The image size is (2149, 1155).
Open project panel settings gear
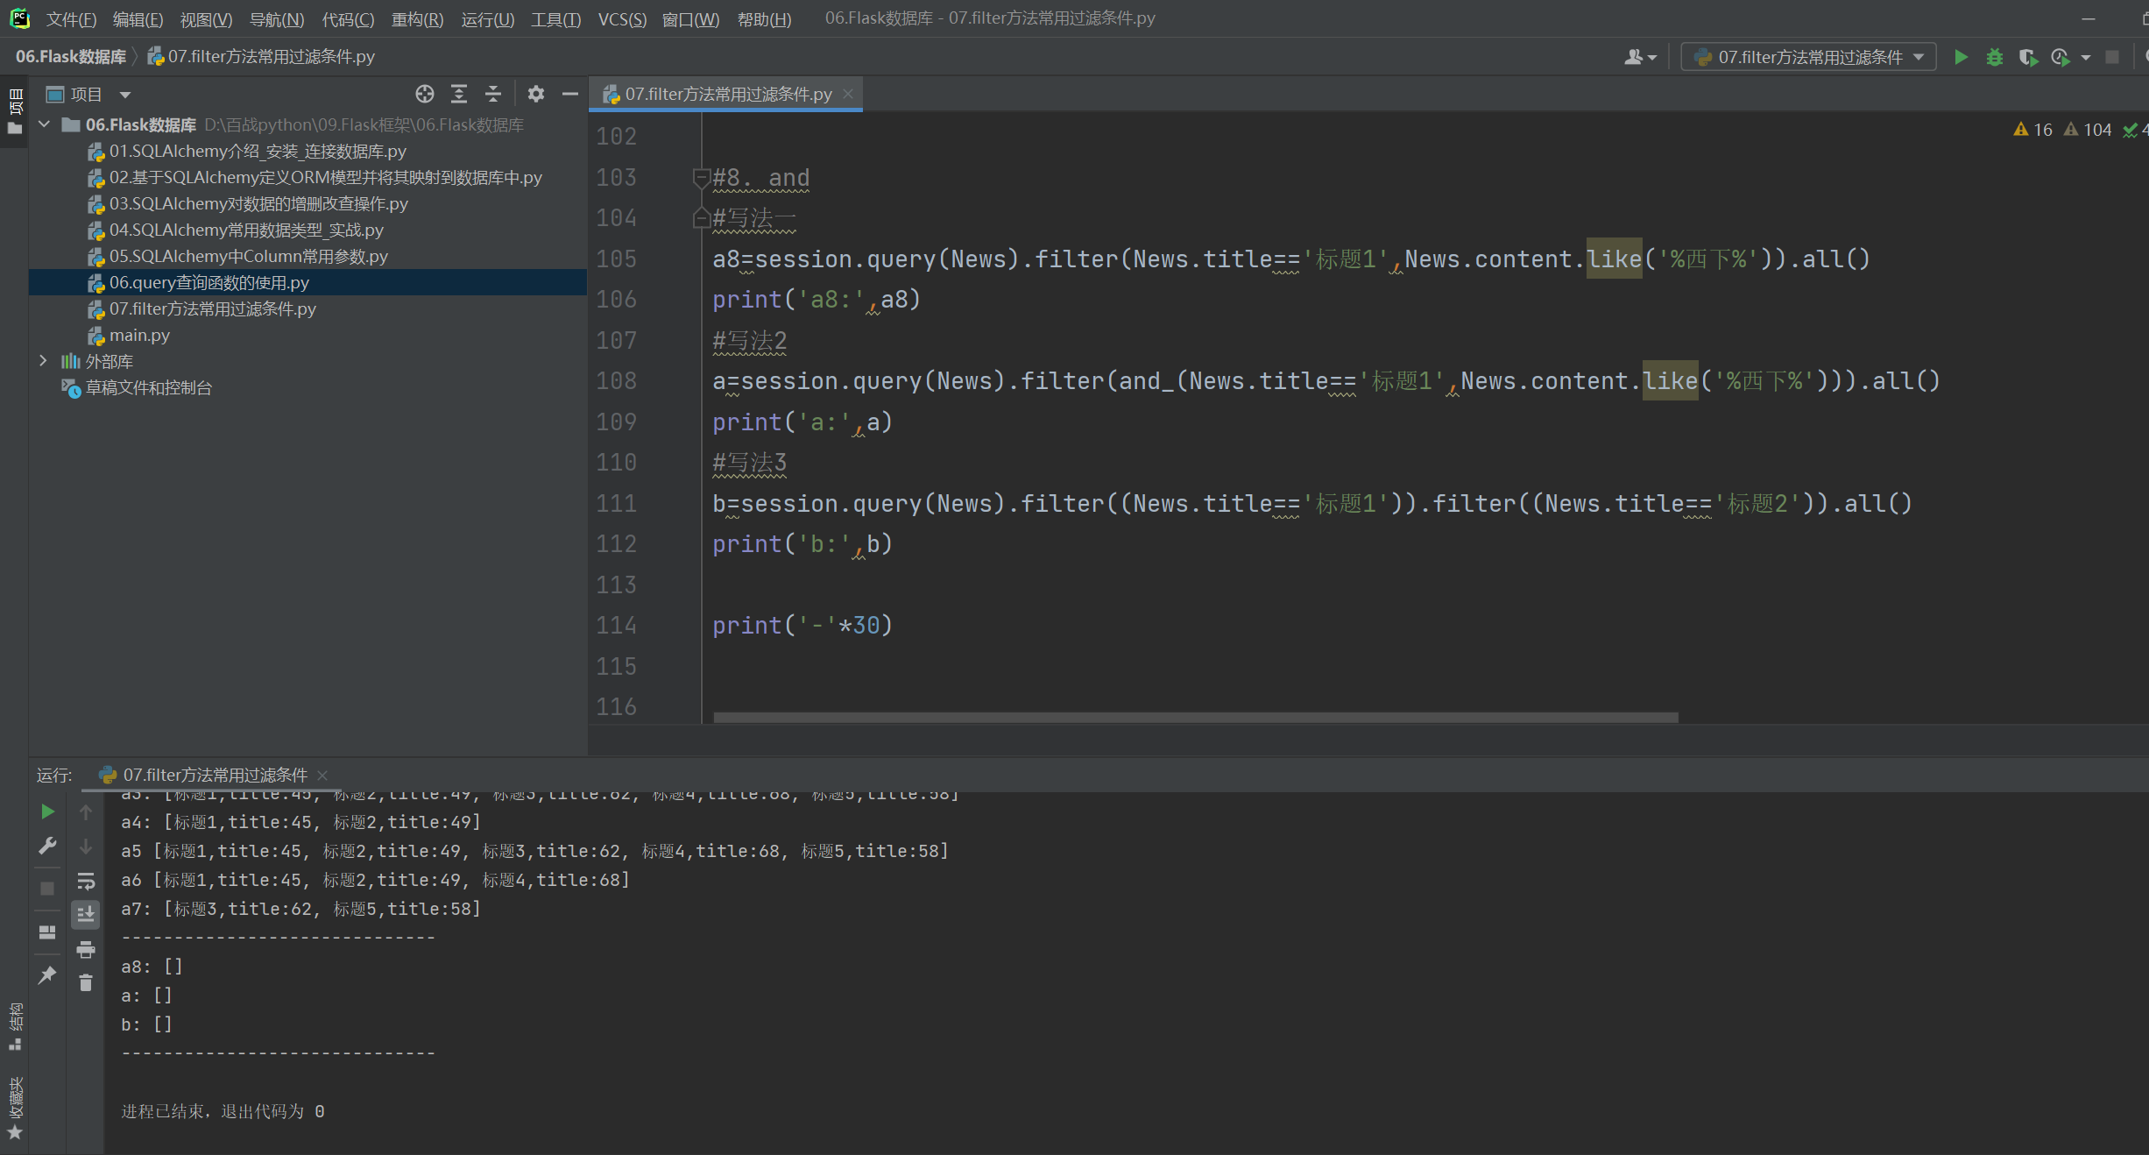(536, 94)
